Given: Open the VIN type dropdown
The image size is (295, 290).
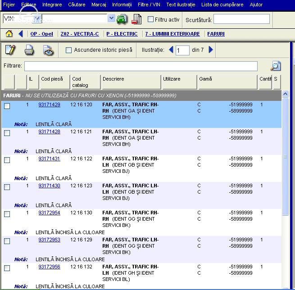Looking at the screenshot, I should (37, 18).
